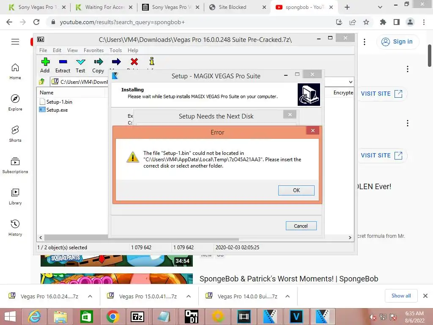Switch to Waiting For Access tab
Screen dimensions: 433x325
[x=105, y=7]
